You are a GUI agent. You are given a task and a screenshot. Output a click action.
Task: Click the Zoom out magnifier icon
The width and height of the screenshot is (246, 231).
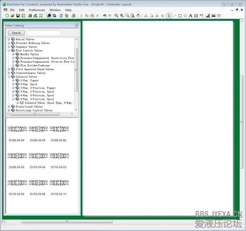(116, 16)
